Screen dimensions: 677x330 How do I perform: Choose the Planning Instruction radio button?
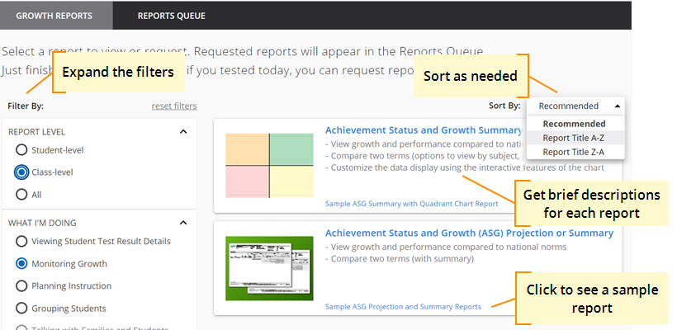[21, 286]
